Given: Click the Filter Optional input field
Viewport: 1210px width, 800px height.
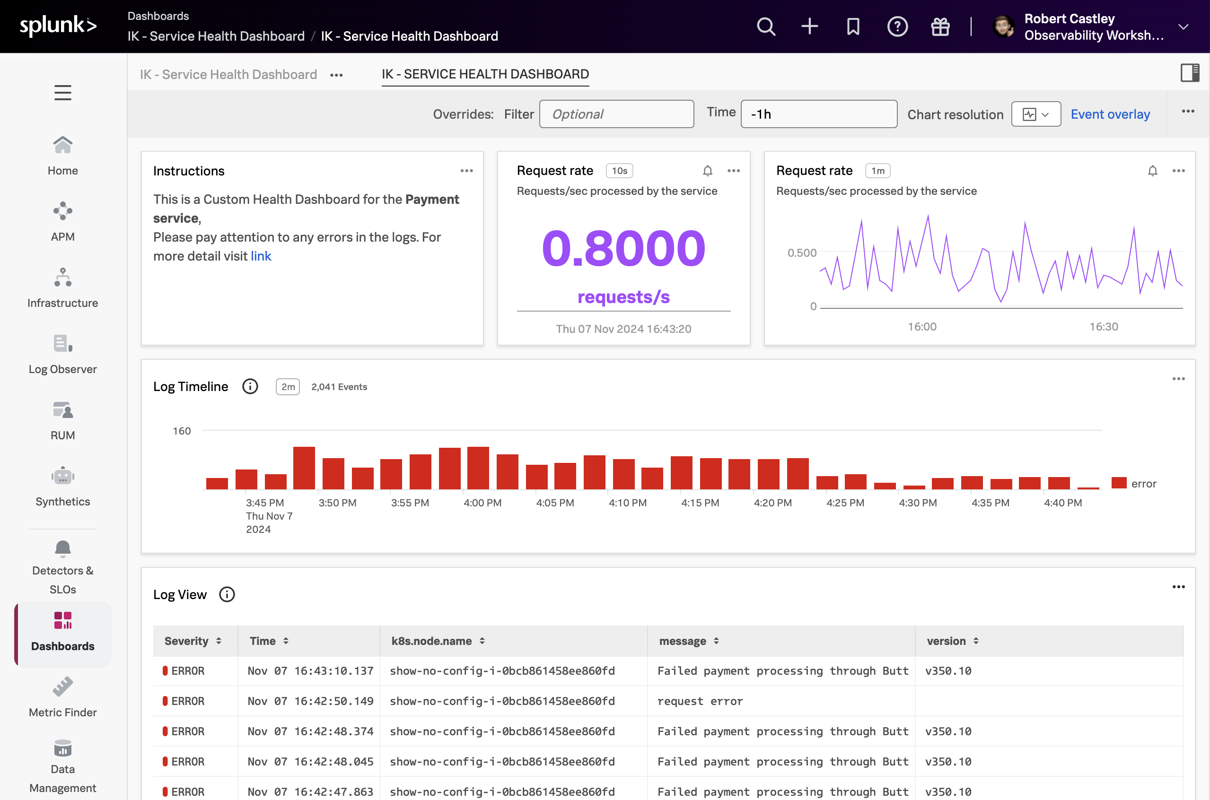Looking at the screenshot, I should coord(616,114).
